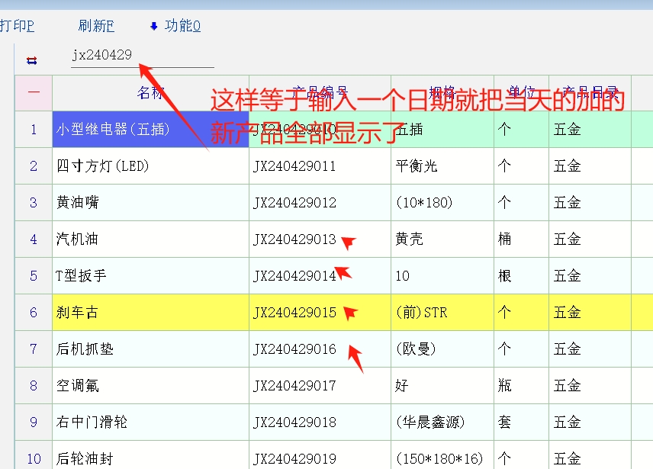Click the product code JX240429015 cell
The image size is (653, 469).
click(295, 313)
